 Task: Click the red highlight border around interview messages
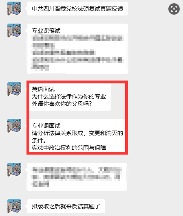pyautogui.click(x=77, y=82)
